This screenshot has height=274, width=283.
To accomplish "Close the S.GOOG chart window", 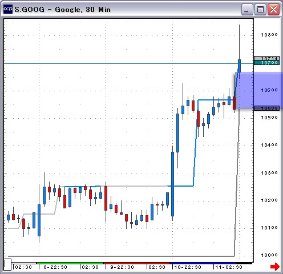I will coord(273,9).
